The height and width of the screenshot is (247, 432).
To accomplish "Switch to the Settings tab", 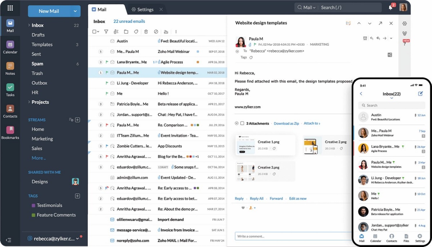I will click(x=143, y=9).
